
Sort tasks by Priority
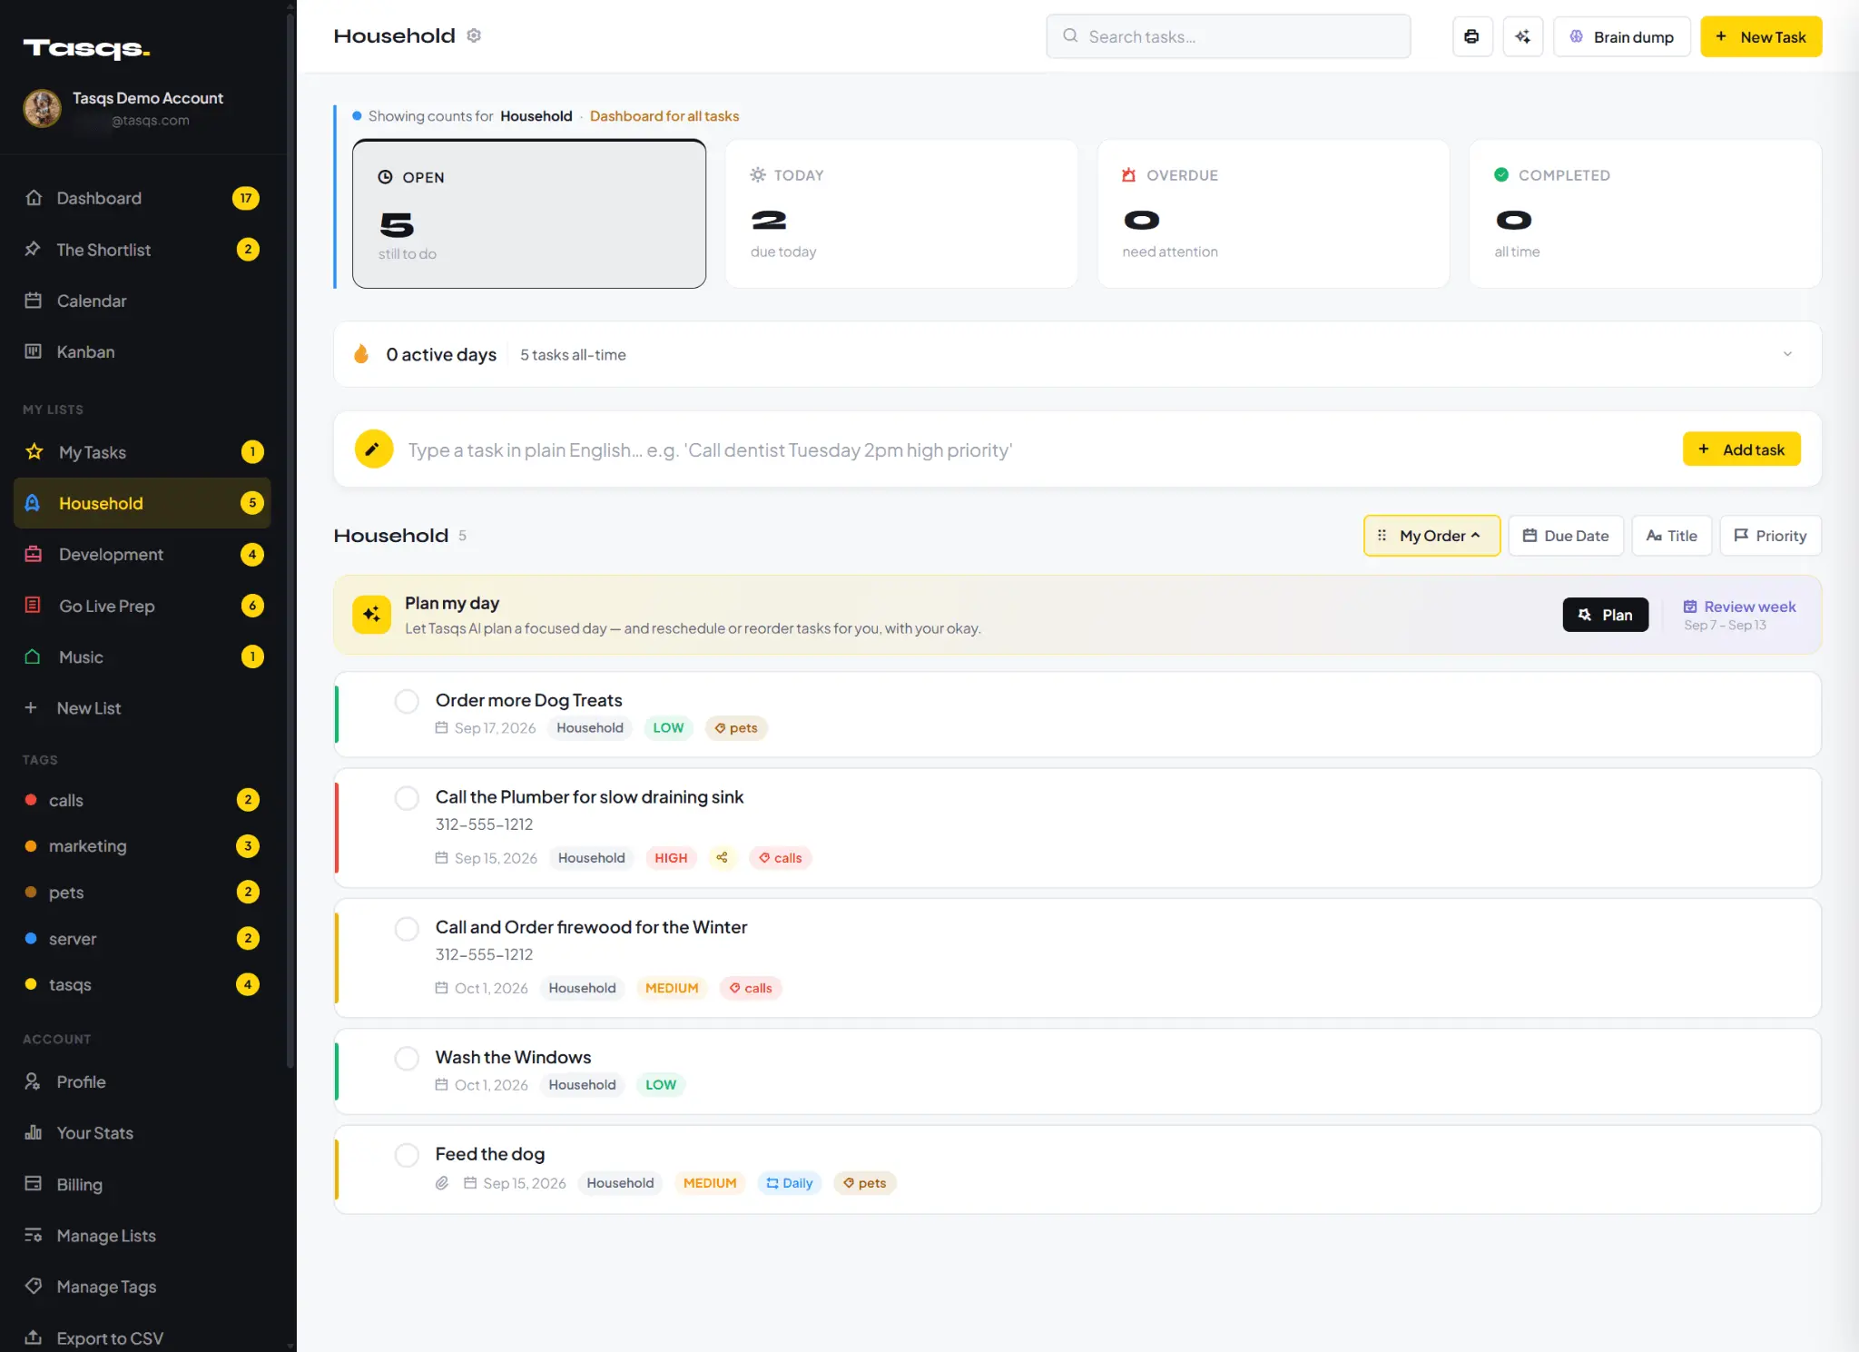1771,536
